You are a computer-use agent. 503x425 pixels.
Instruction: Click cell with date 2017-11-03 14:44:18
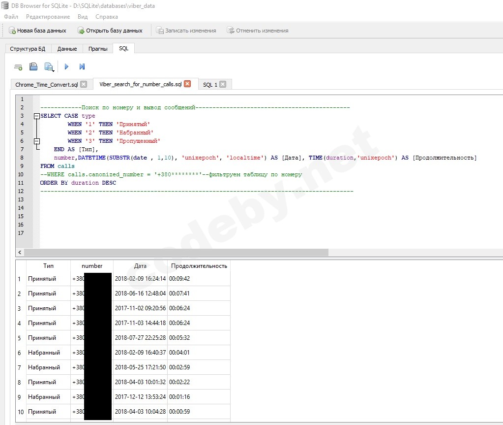[140, 323]
